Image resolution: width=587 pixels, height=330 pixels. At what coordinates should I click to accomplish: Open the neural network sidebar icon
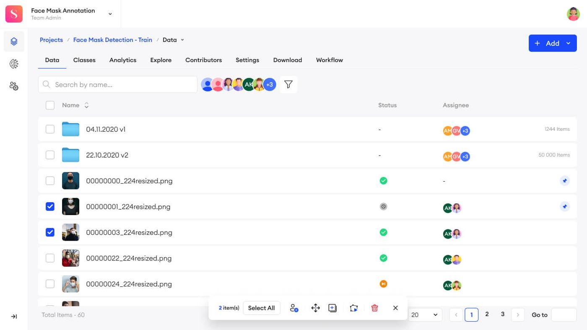click(14, 64)
